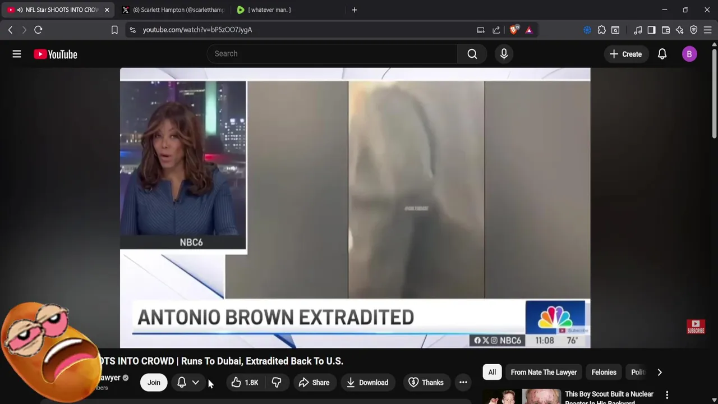Go forward with the browser forward arrow

coord(24,30)
